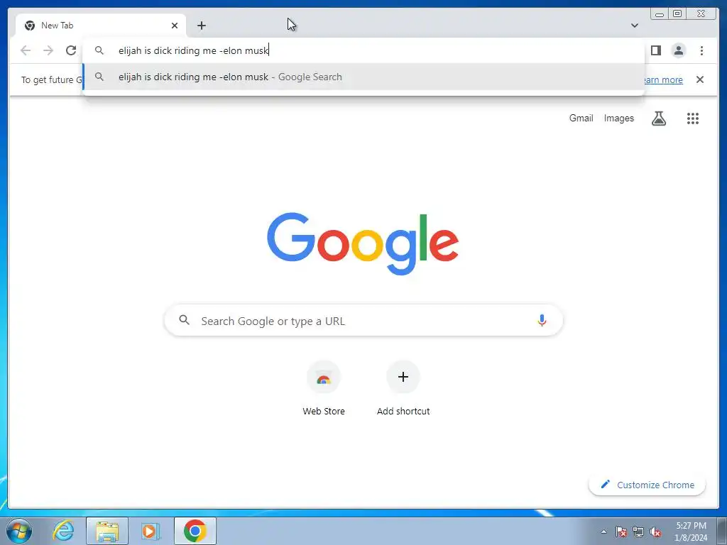Toggle the Chrome side panel icon

pos(655,50)
